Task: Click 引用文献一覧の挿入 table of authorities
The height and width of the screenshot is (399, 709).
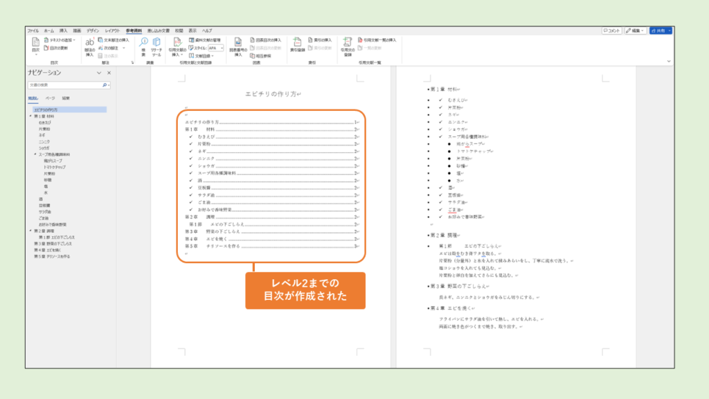Action: [377, 39]
